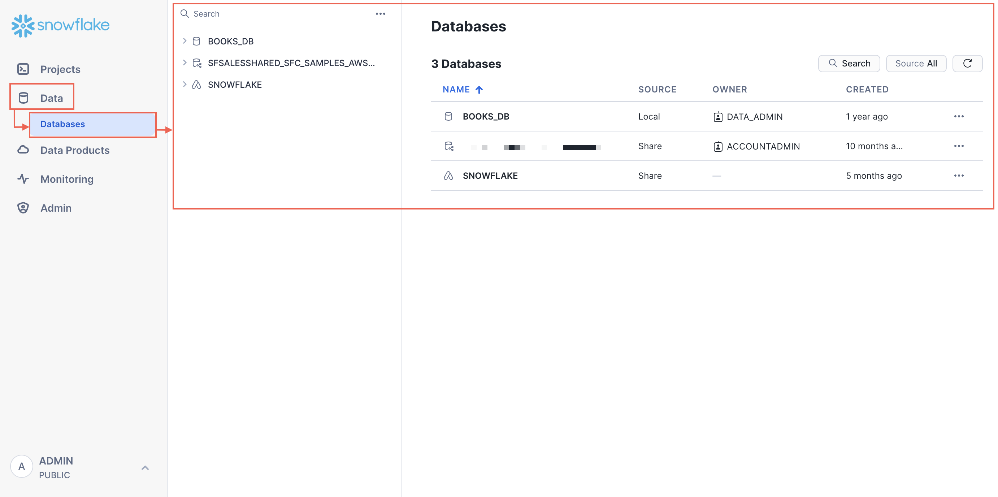The height and width of the screenshot is (497, 998).
Task: Click the Monitoring activity icon
Action: tap(23, 179)
